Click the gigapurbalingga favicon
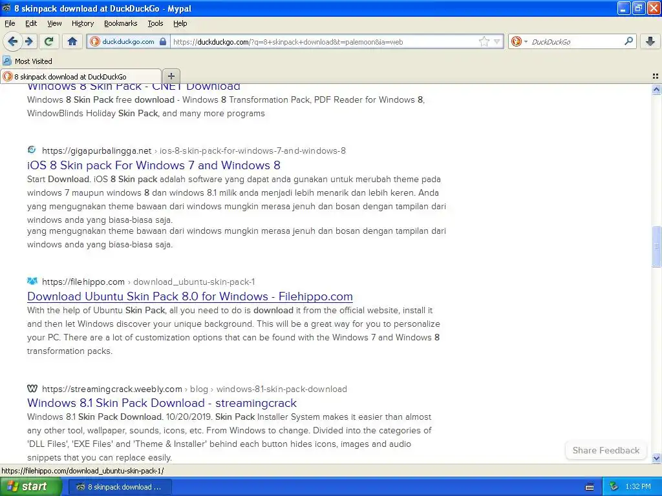Screen dimensions: 662x496 click(32, 150)
